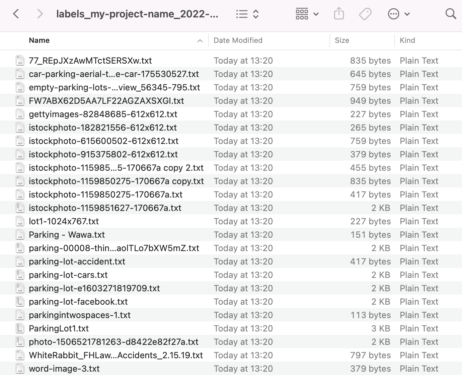Select file name parking-lot-accident.txt
Viewport: 462px width, 377px height.
pos(77,261)
